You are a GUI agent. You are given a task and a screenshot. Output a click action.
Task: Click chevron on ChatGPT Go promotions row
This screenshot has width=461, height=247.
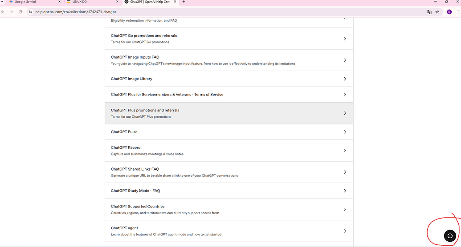point(345,39)
